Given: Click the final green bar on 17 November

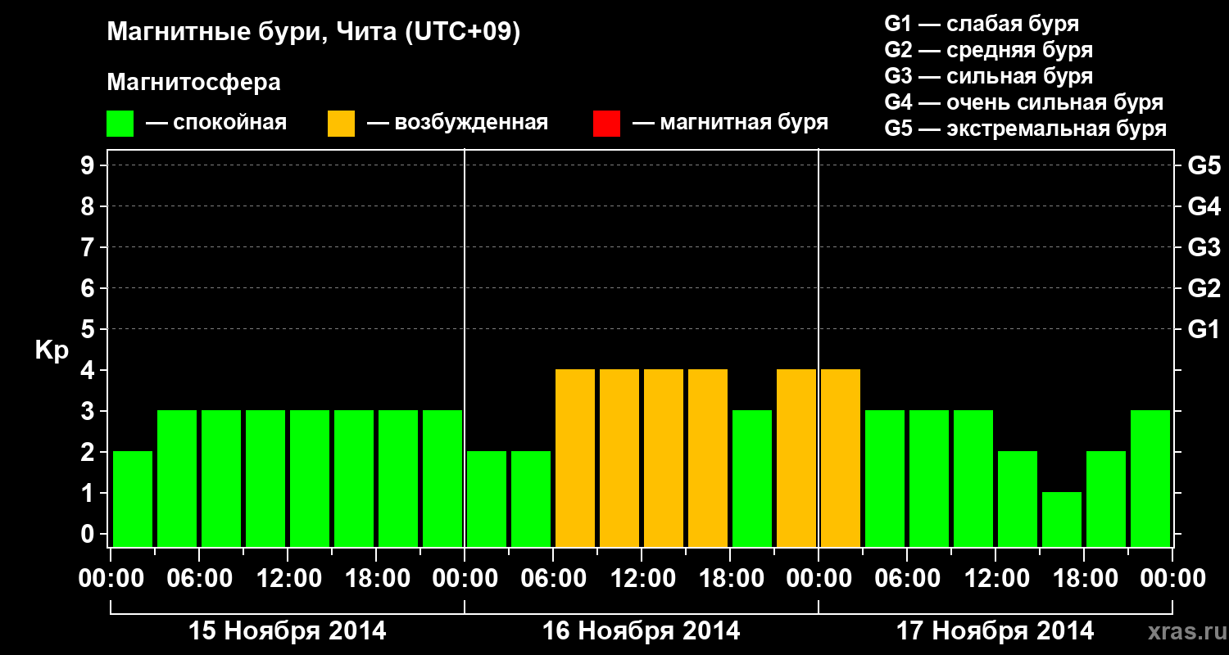Looking at the screenshot, I should click(1150, 478).
